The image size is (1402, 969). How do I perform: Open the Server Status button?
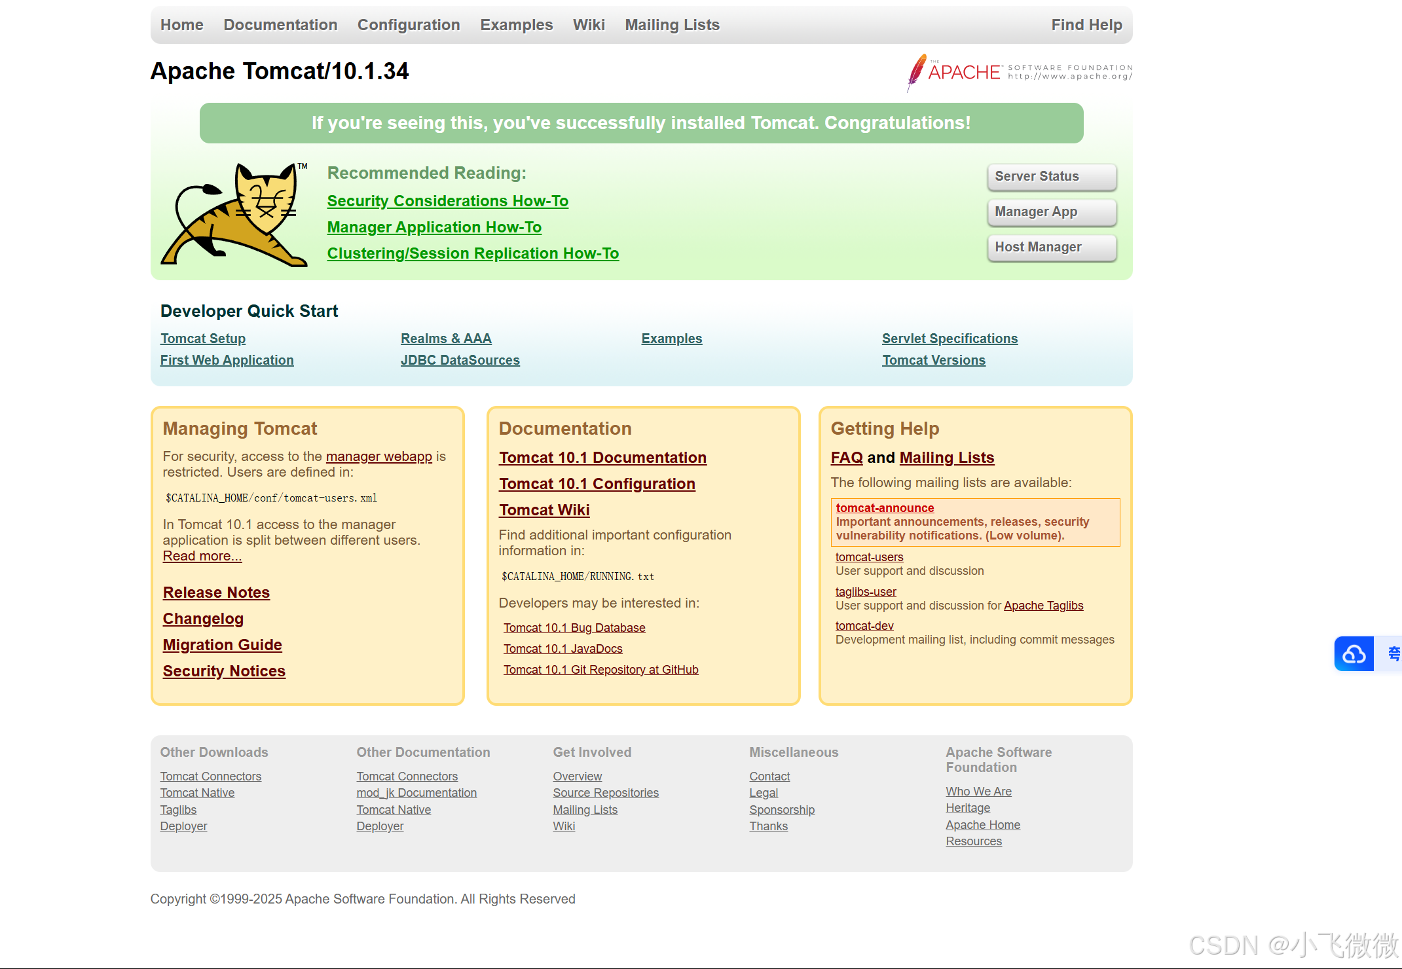click(x=1051, y=177)
